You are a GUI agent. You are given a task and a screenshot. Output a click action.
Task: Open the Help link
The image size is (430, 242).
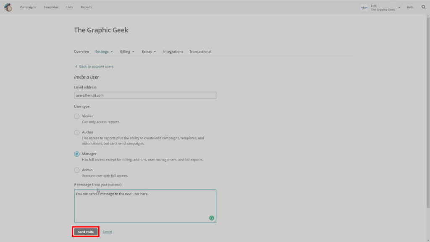click(x=410, y=7)
